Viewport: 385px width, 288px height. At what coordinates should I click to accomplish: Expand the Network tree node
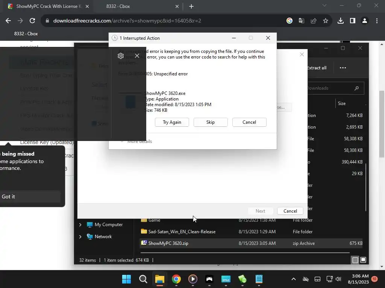tap(80, 237)
